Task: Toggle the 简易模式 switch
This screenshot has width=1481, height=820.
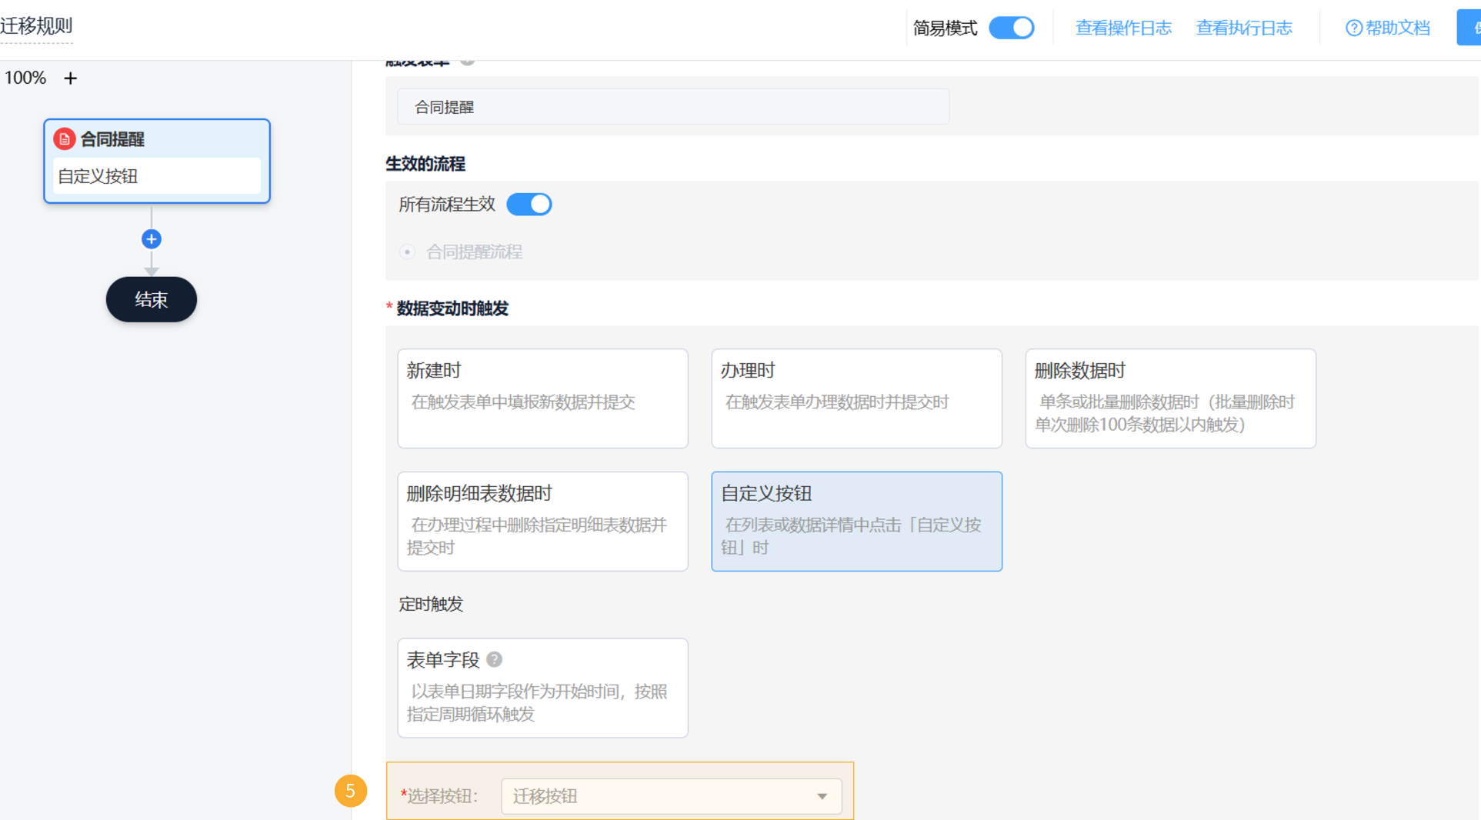Action: (x=1011, y=28)
